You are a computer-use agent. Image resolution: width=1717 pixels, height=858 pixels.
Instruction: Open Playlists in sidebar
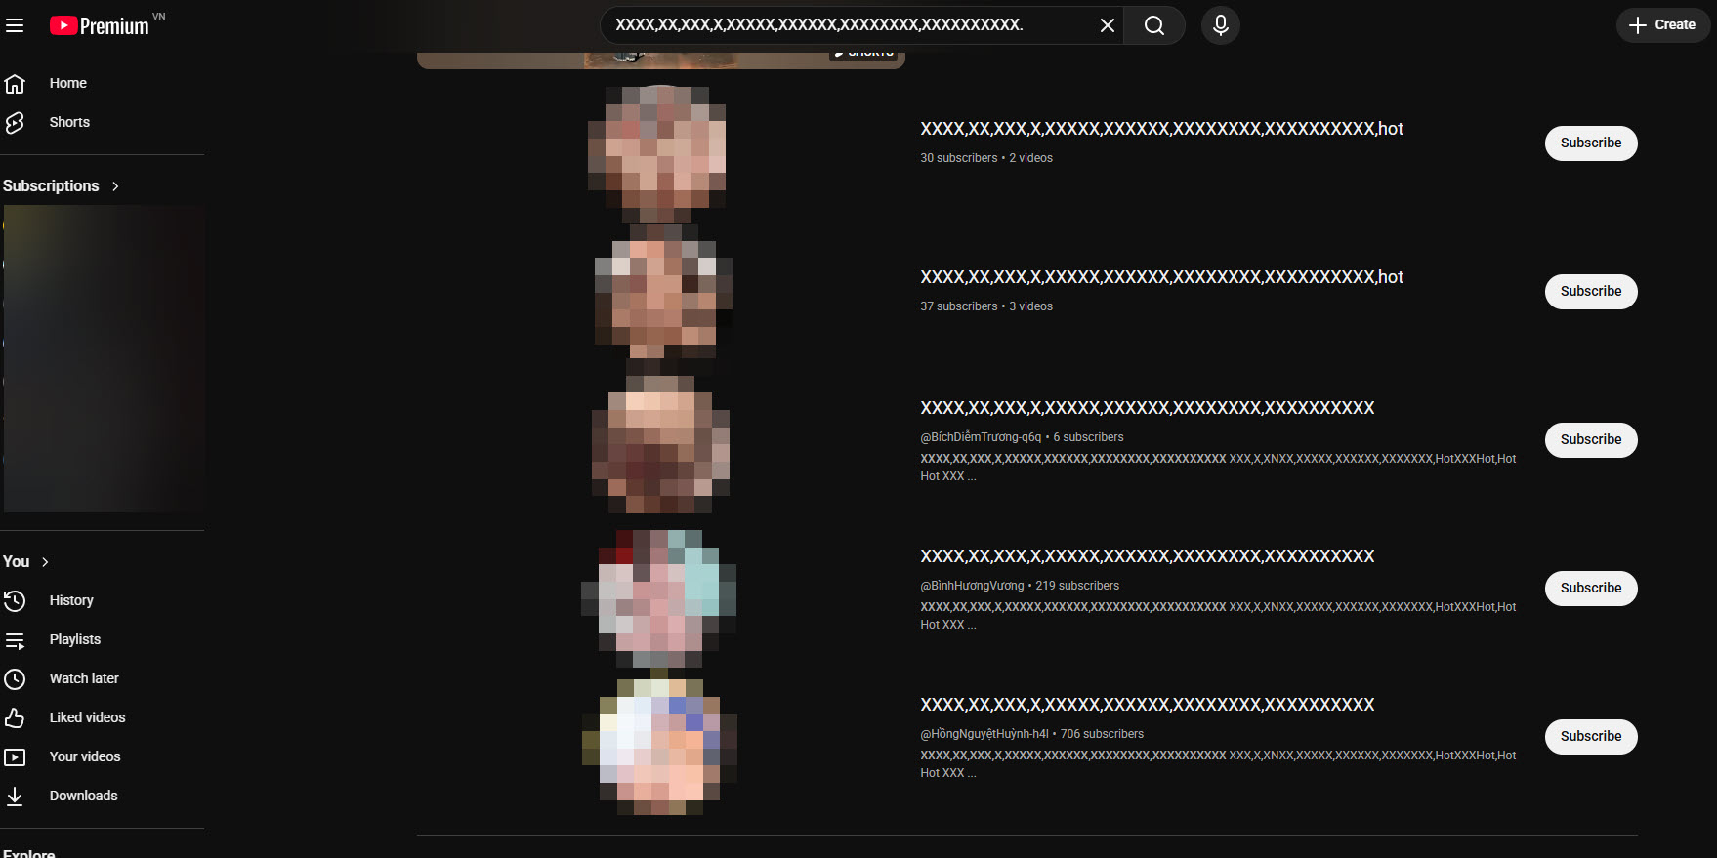[x=75, y=639]
